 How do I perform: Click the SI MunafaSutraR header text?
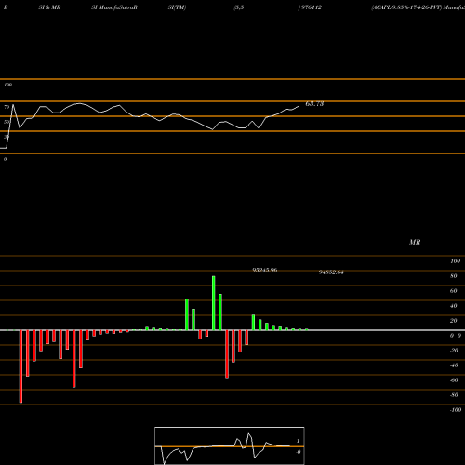pos(114,7)
